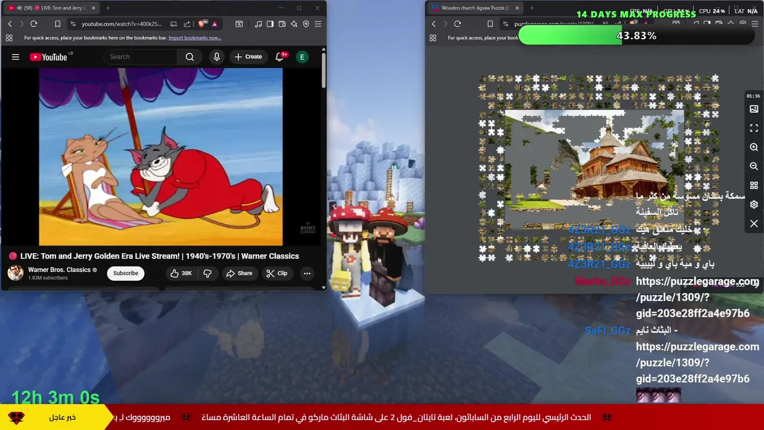Close the Tom and Jerry YouTube tab
764x430 pixels.
click(93, 8)
